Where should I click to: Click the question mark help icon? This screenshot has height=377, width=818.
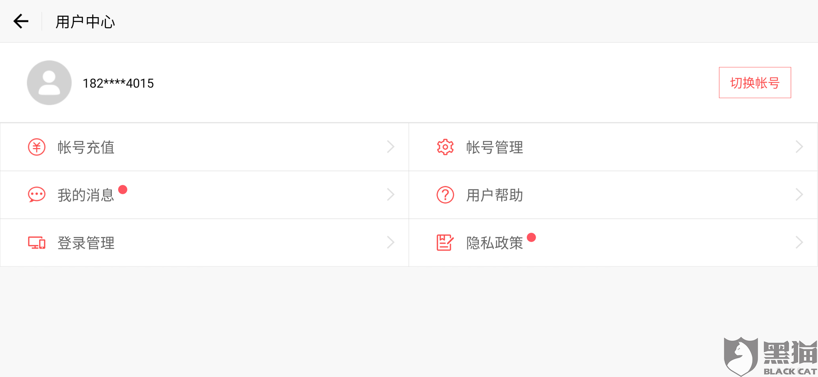click(445, 195)
